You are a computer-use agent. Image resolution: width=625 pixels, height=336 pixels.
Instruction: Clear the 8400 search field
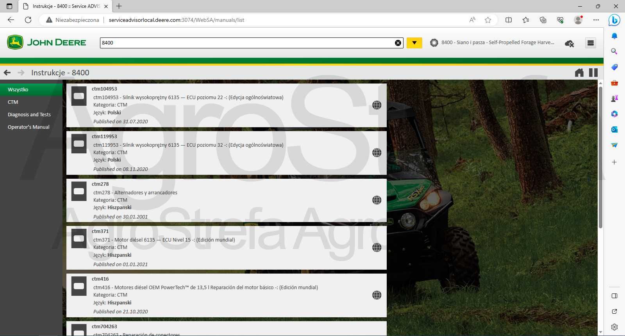coord(398,43)
